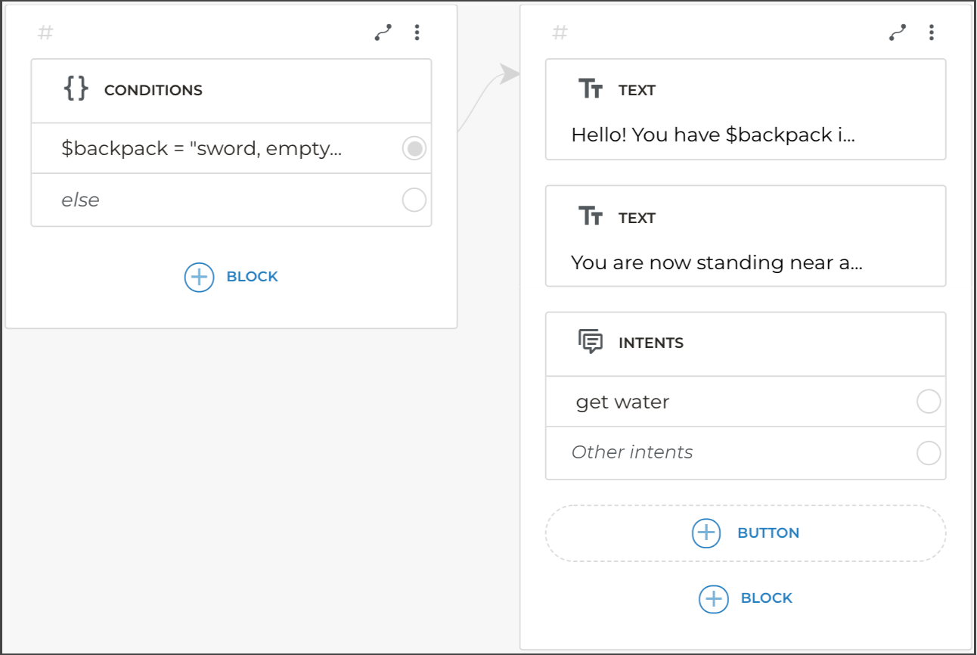Click the first Text block's Tt icon
The width and height of the screenshot is (977, 655).
591,89
